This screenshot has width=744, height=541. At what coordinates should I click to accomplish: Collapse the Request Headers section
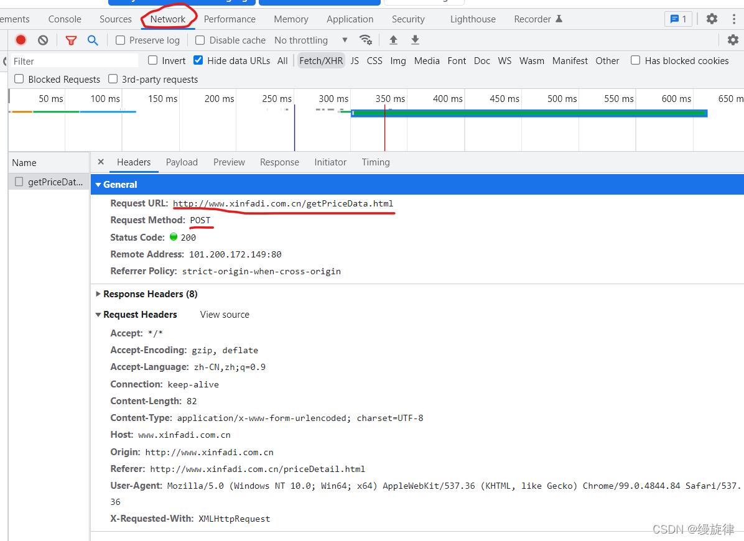click(98, 315)
